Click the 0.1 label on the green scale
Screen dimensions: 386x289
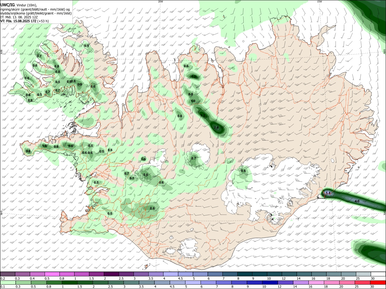(x=2, y=287)
